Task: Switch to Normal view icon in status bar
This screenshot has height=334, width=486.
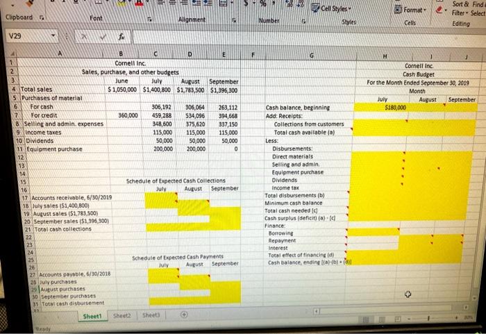Action: coord(366,319)
